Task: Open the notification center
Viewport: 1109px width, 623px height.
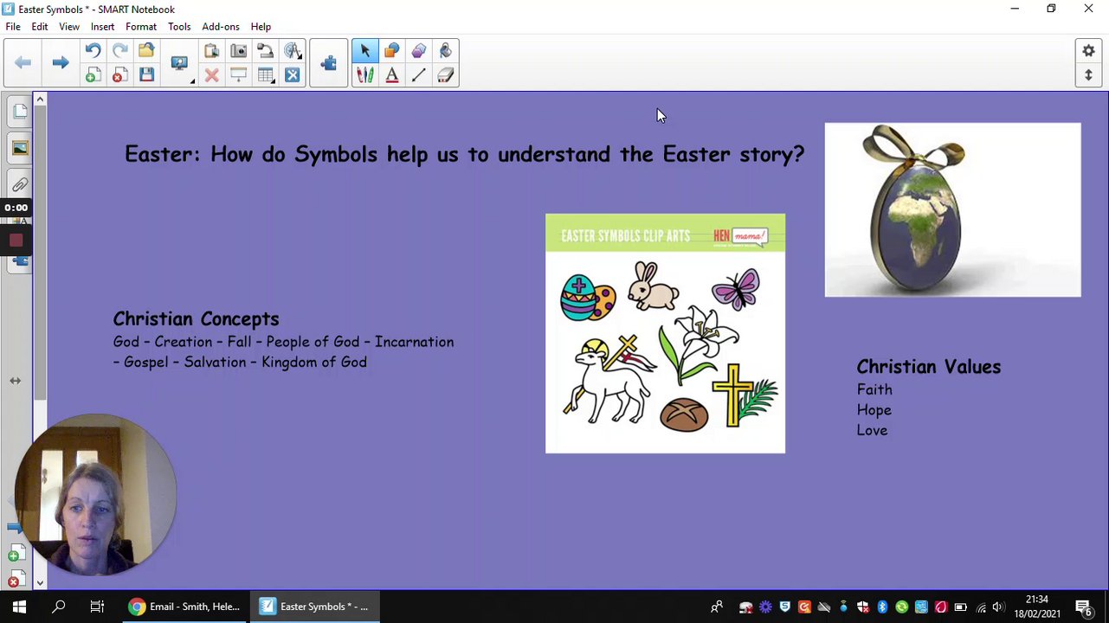Action: pos(1083,607)
